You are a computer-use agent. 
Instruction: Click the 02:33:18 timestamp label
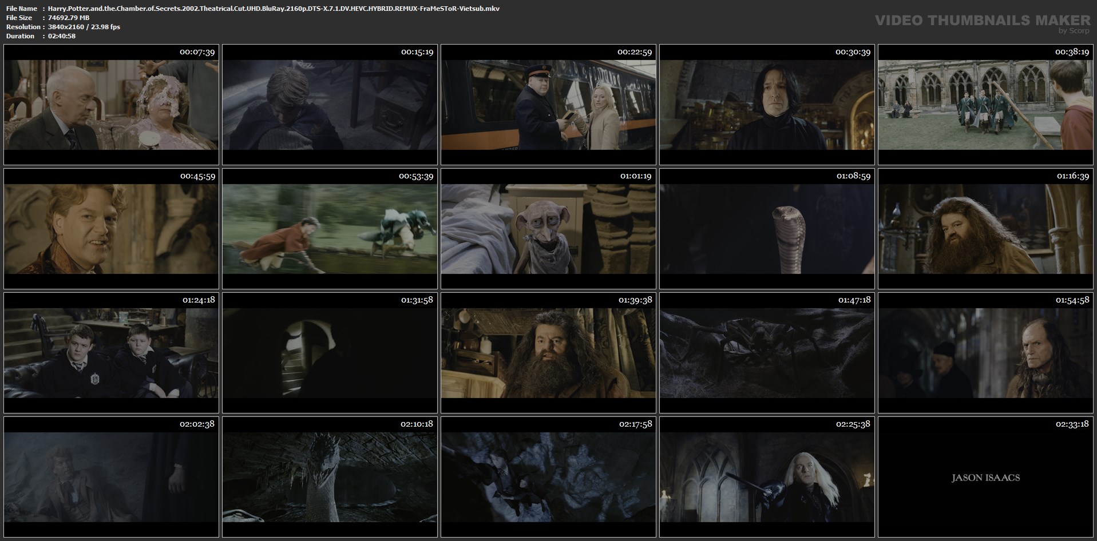1072,424
